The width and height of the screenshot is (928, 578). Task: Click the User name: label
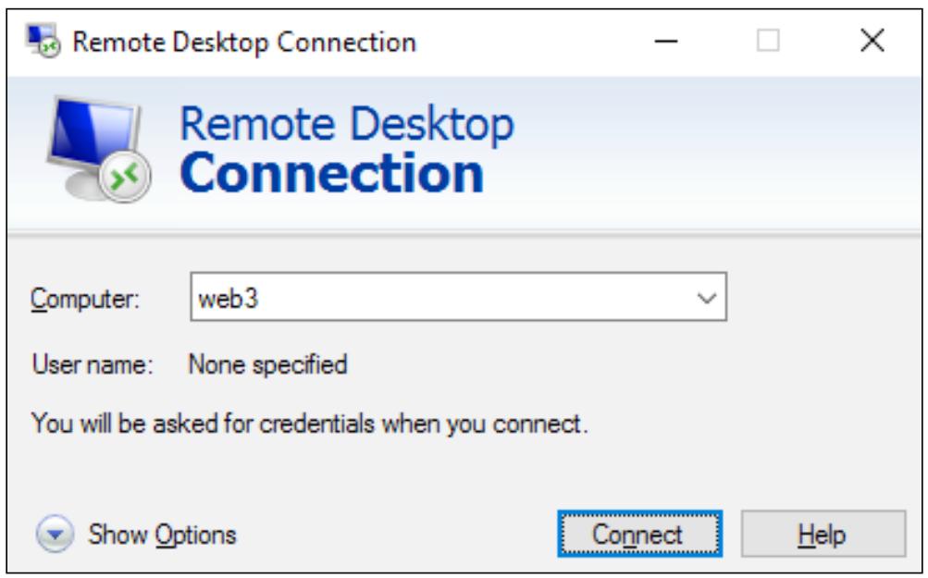(x=93, y=364)
